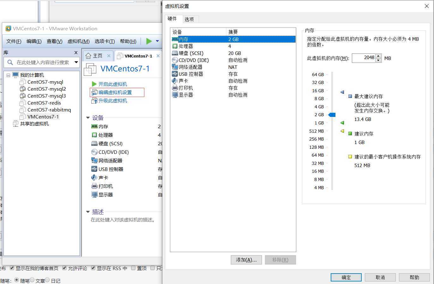Select network adapter icon in settings list

pos(175,67)
